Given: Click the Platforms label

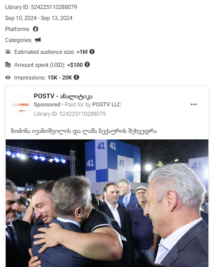Looking at the screenshot, I should click(x=17, y=29).
